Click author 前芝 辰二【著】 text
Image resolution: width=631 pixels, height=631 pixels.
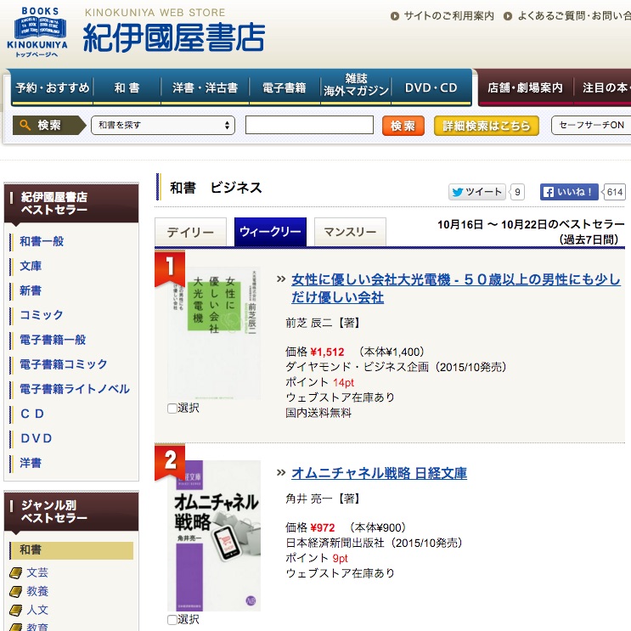pyautogui.click(x=323, y=323)
